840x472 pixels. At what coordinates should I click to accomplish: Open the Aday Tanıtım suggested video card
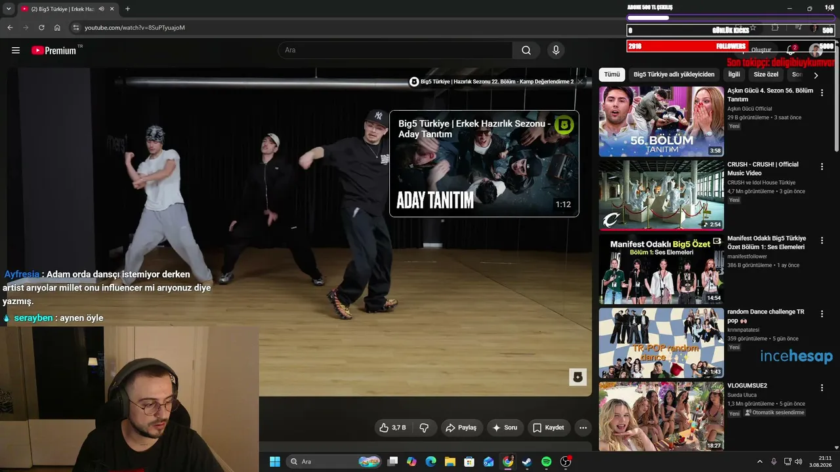tap(484, 164)
